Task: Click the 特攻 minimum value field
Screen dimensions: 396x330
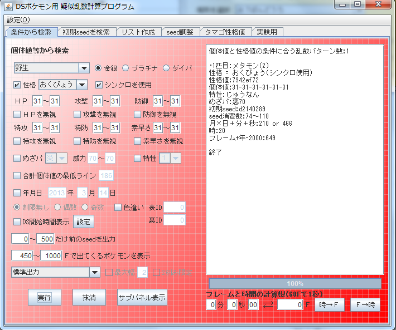Action: pyautogui.click(x=37, y=128)
